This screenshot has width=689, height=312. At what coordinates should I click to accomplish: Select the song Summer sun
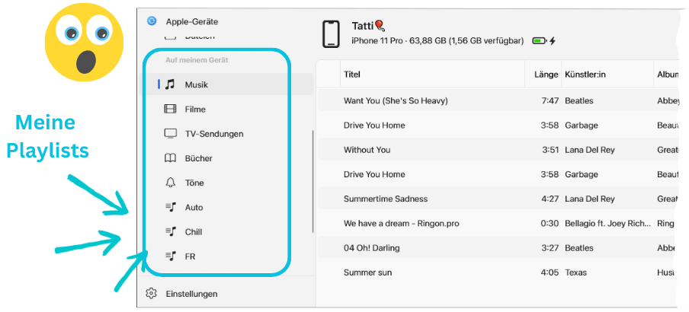point(367,272)
